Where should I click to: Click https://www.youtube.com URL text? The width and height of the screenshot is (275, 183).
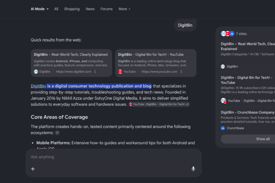tap(159, 72)
